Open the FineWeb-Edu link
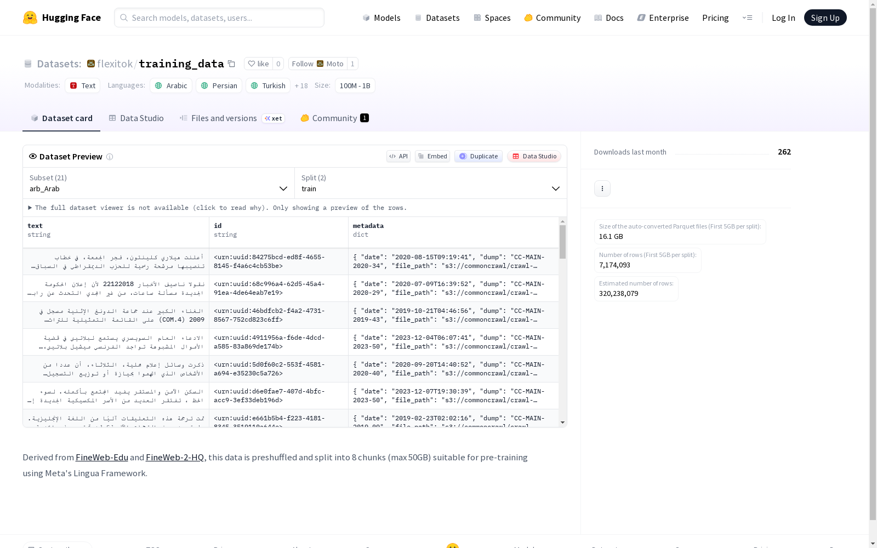877x548 pixels. point(102,457)
